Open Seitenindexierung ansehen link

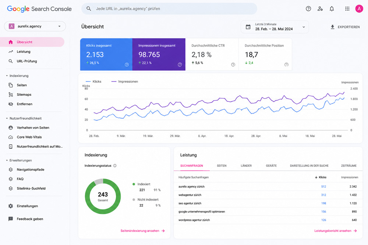coord(143,231)
